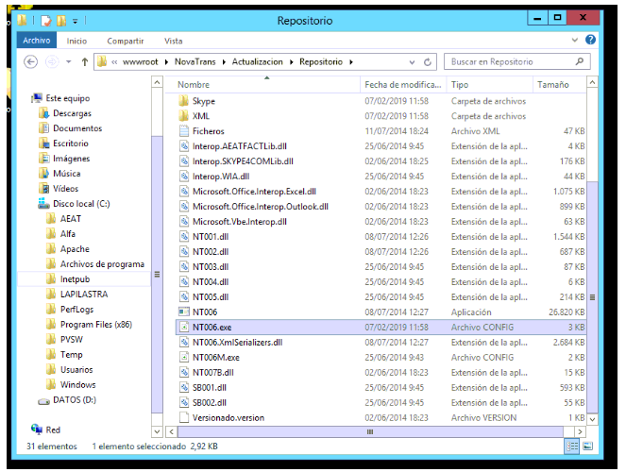Open the Vista ribbon tab
The image size is (626, 472).
point(174,41)
